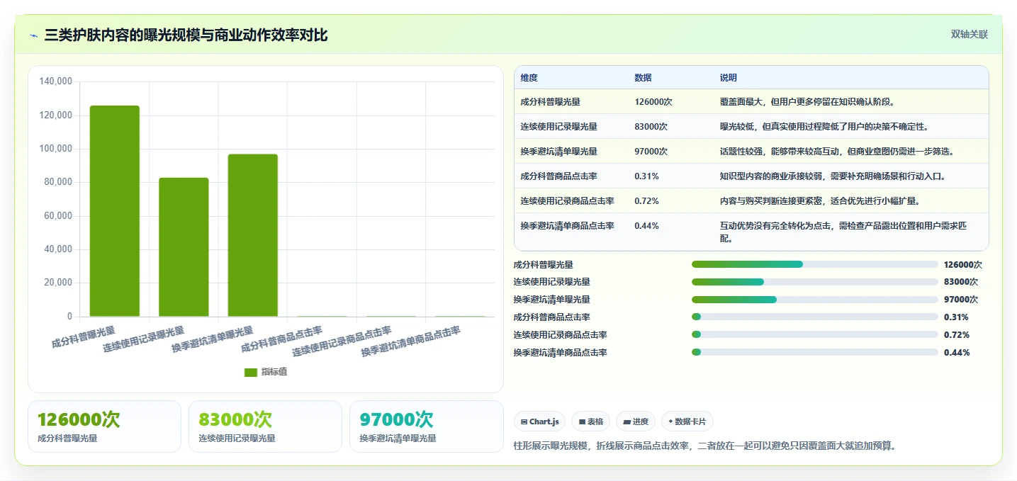The height and width of the screenshot is (481, 1017).
Task: Click the 0.31% value in the table
Action: click(x=646, y=176)
